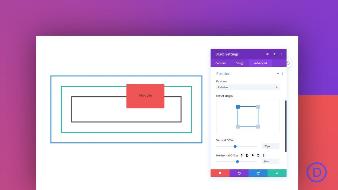Reset the Horizontal Offset value
Screen dimensions: 338x190
[x=258, y=155]
